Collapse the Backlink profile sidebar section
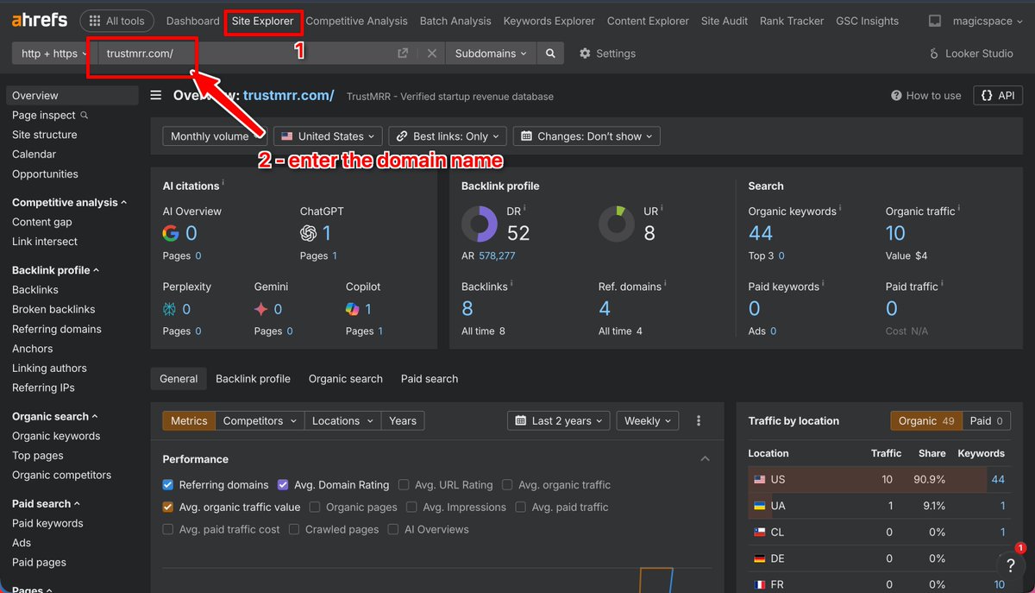1035x593 pixels. click(x=55, y=270)
